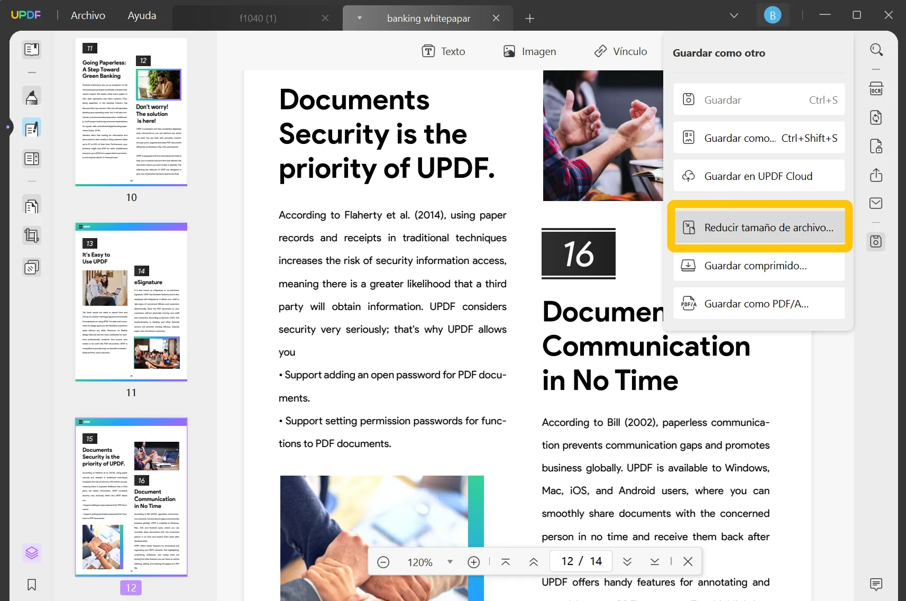This screenshot has width=906, height=601.
Task: Open the Ayuda menu
Action: [142, 15]
